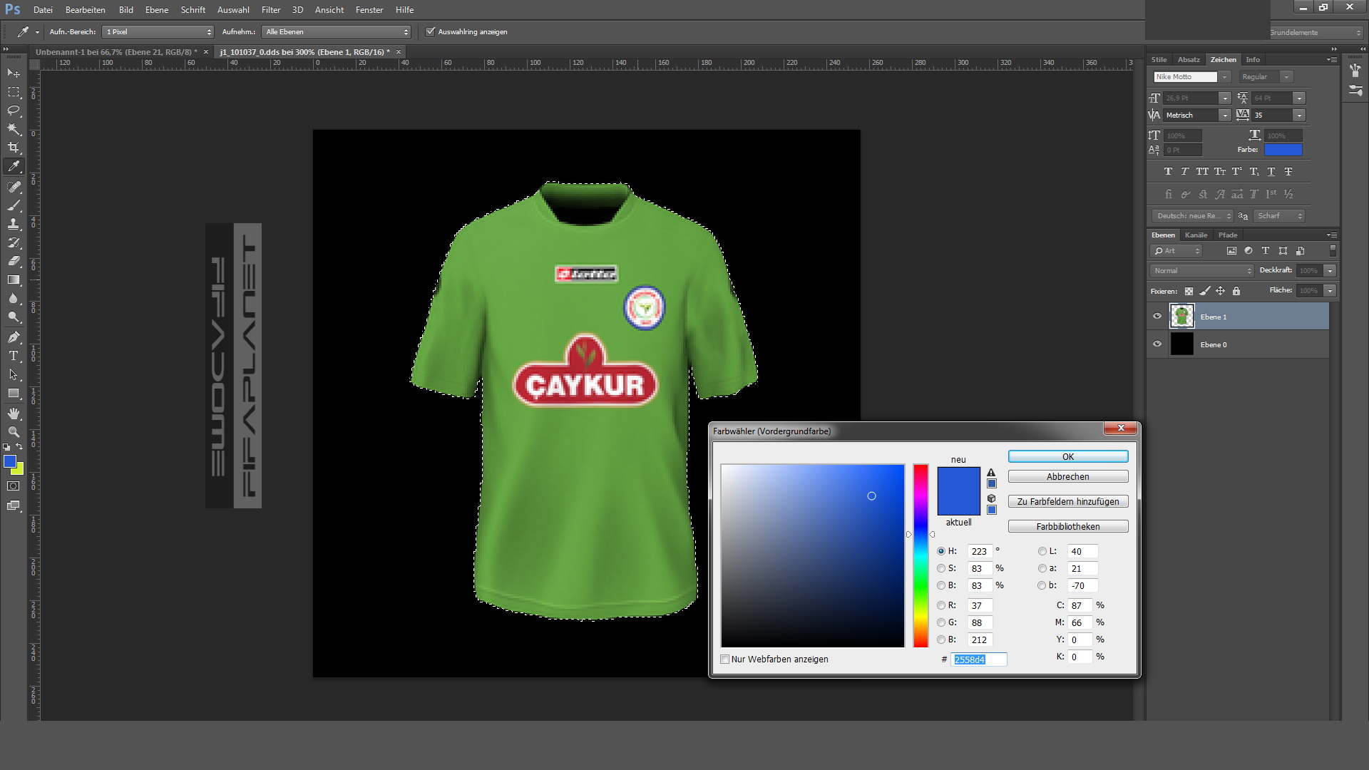The image size is (1369, 770).
Task: Select the History Brush tool
Action: (x=14, y=242)
